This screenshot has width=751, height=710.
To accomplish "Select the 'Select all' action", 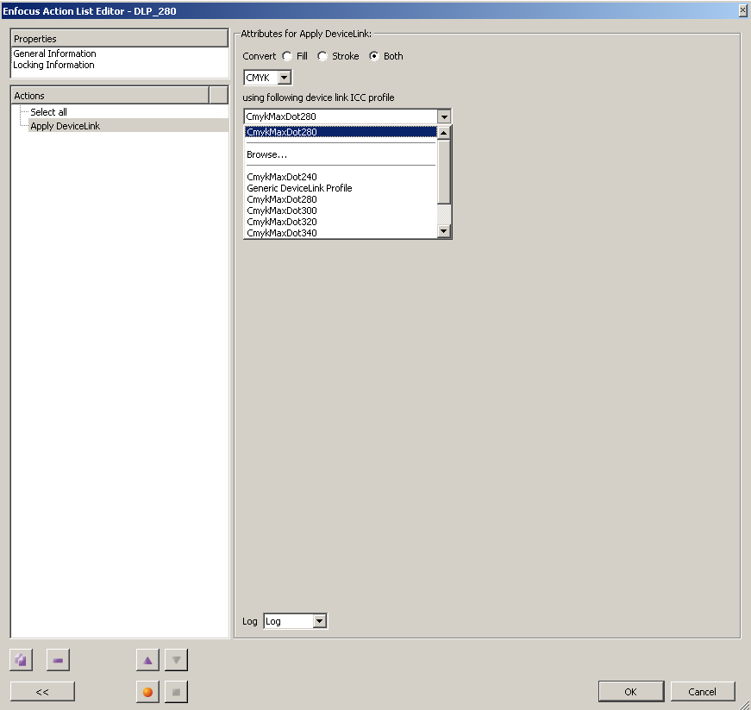I will pos(48,112).
